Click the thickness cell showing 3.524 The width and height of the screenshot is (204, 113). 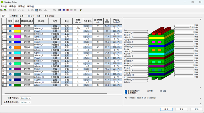coord(78,29)
